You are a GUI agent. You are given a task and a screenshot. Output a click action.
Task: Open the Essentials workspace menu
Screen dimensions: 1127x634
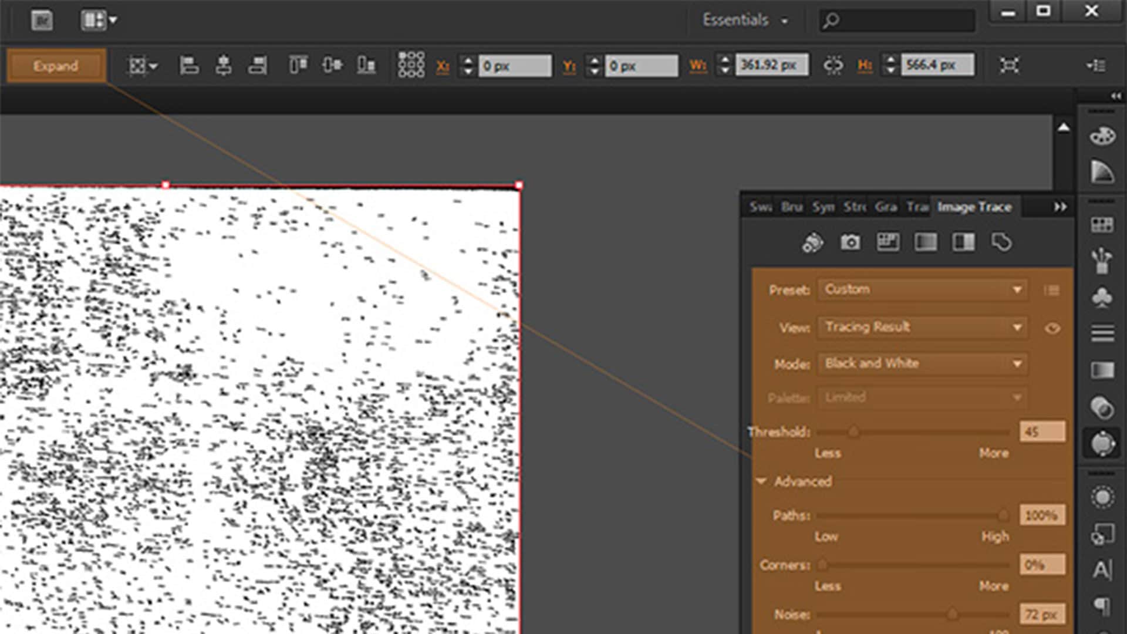744,21
